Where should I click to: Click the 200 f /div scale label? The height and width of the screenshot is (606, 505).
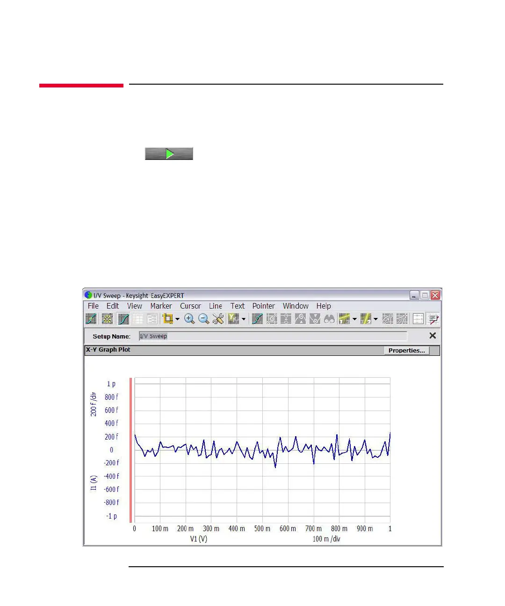pos(94,404)
